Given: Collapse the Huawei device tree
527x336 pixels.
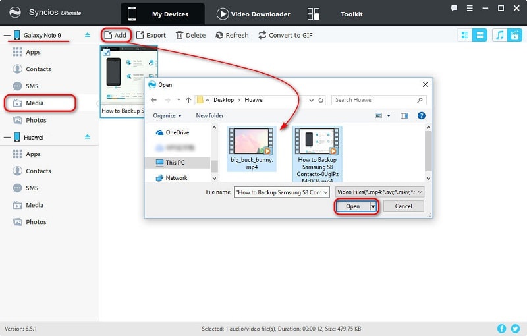Looking at the screenshot, I should tap(7, 137).
